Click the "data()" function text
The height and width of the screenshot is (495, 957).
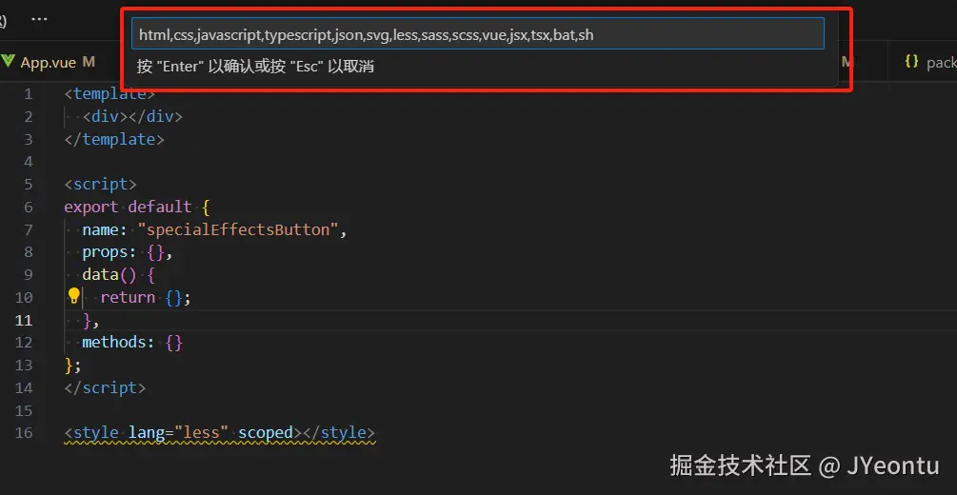110,275
